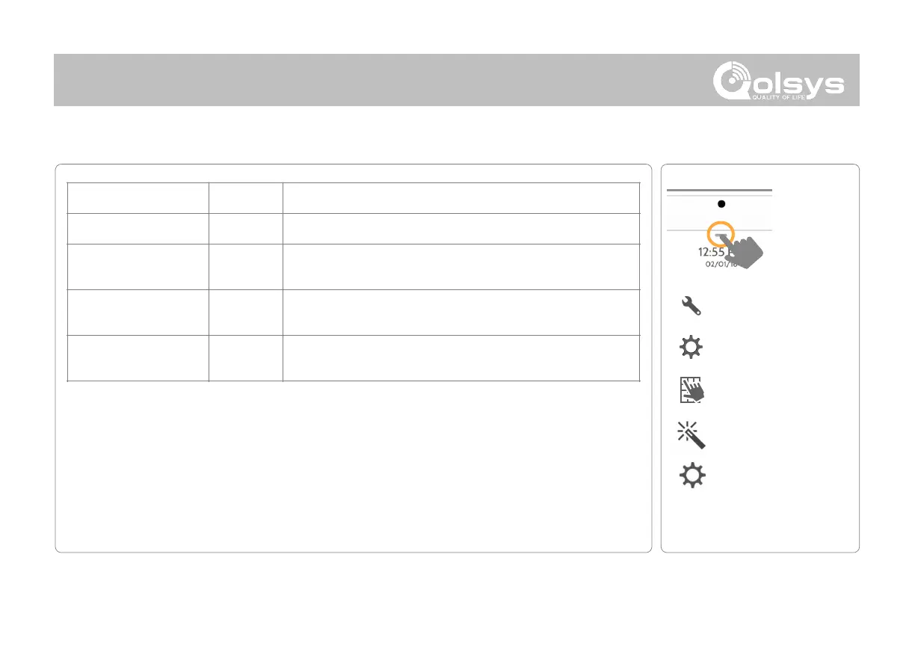Tap the orange-circled pull-down handle

pos(722,233)
